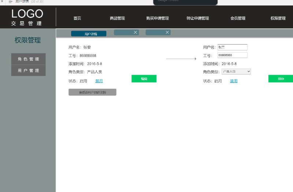The height and width of the screenshot is (192, 293).
Task: Click the LOGO 交易管理 logo
Action: [27, 17]
